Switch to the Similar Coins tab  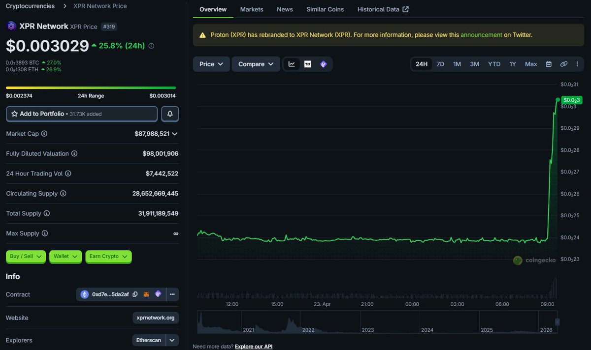[325, 9]
